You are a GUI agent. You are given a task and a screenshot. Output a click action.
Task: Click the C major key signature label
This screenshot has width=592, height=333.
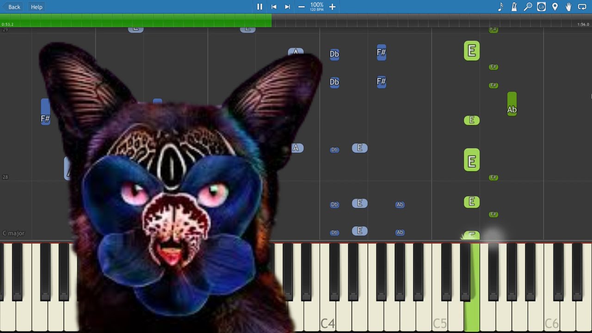click(x=13, y=233)
